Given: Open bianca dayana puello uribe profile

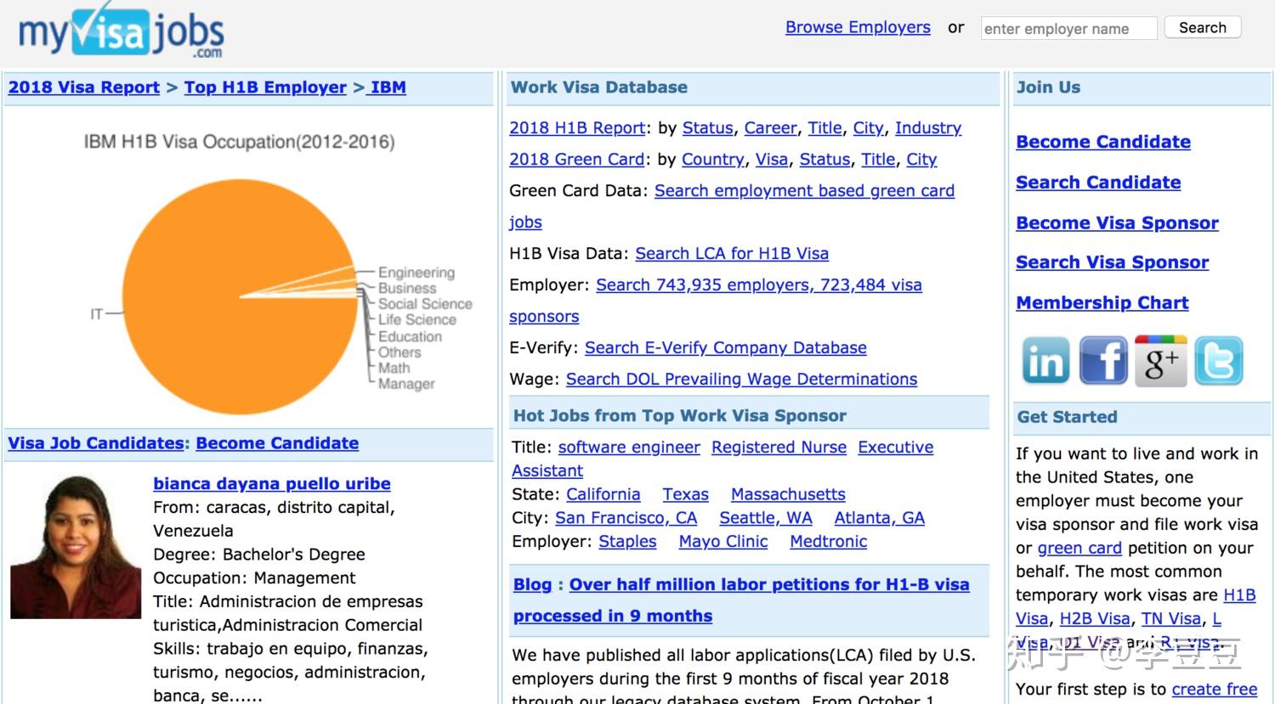Looking at the screenshot, I should pyautogui.click(x=272, y=483).
